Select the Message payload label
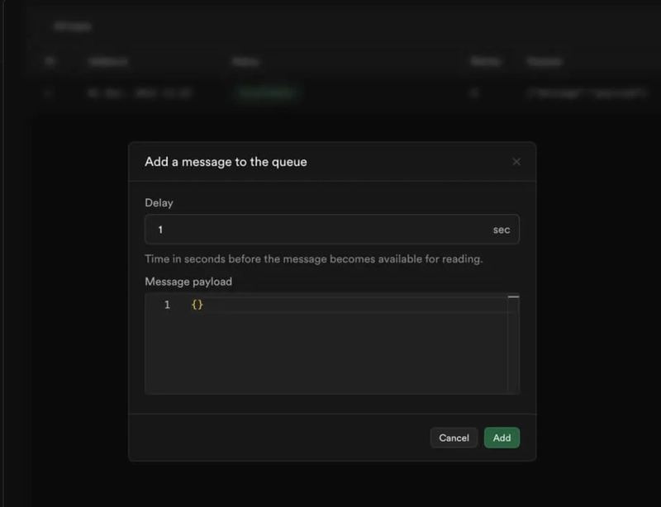The height and width of the screenshot is (507, 661). [x=188, y=282]
